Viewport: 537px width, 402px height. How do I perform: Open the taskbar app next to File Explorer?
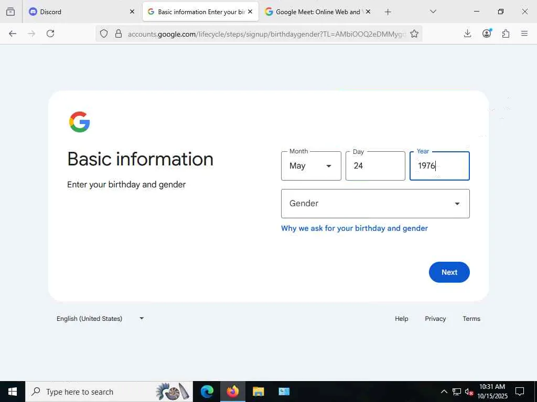[x=284, y=392]
